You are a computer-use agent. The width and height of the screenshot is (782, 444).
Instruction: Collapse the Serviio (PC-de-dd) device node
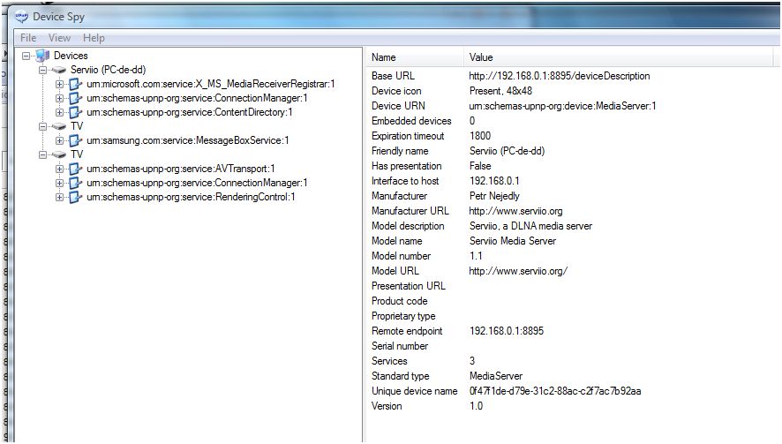click(x=43, y=70)
